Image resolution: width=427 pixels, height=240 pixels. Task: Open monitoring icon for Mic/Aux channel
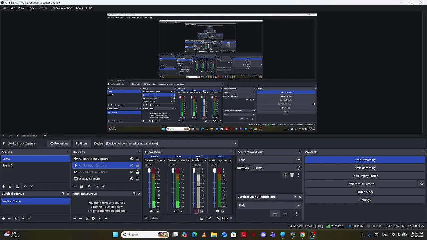tap(201, 211)
